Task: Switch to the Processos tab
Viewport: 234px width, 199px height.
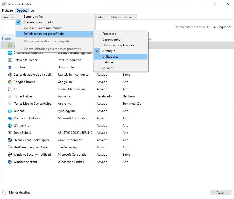Action: click(8, 17)
